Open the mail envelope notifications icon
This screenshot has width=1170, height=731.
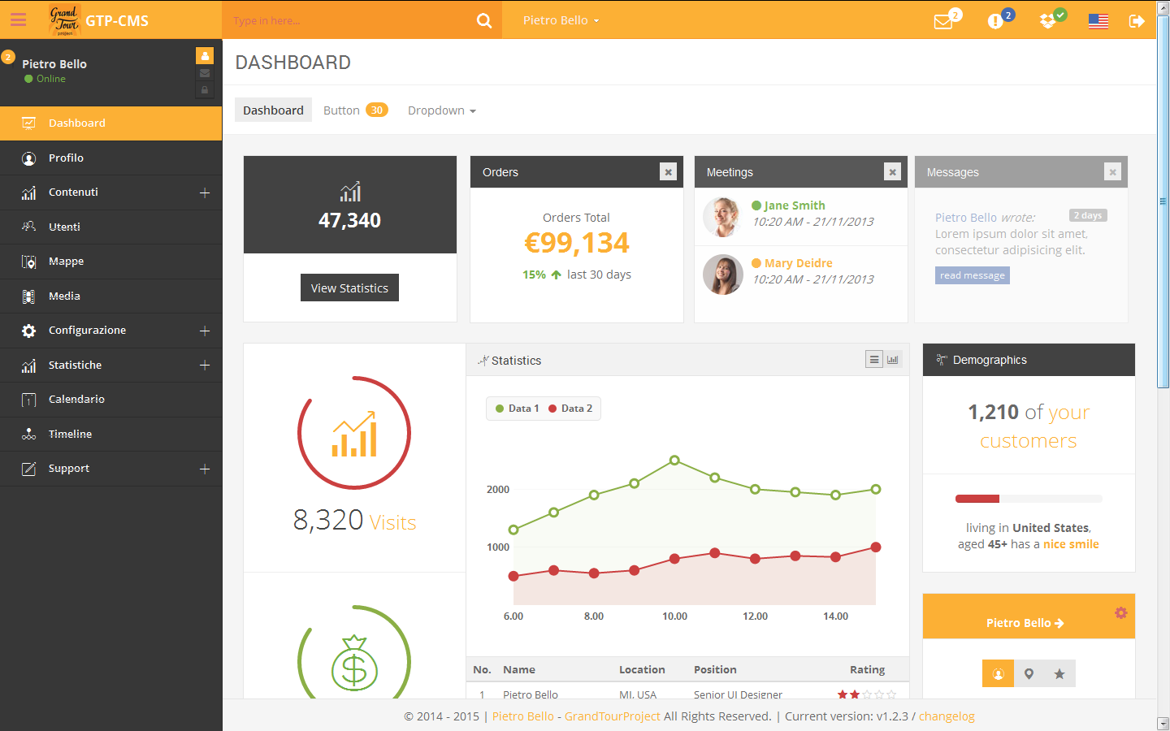pyautogui.click(x=943, y=22)
